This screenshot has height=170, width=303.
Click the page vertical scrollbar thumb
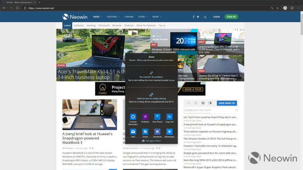[301, 24]
